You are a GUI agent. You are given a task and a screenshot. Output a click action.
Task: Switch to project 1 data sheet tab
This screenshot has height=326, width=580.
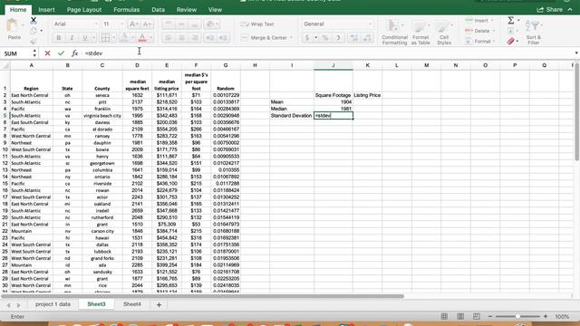(x=53, y=304)
